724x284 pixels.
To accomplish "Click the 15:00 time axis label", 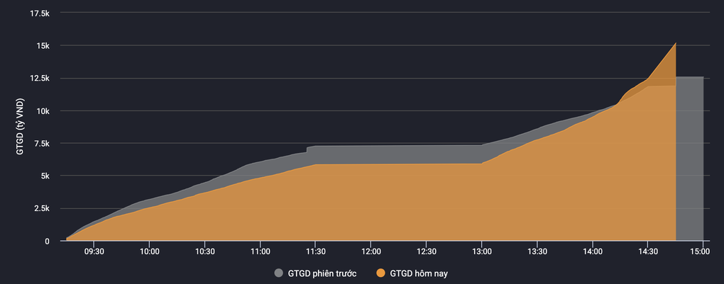I will pyautogui.click(x=701, y=251).
